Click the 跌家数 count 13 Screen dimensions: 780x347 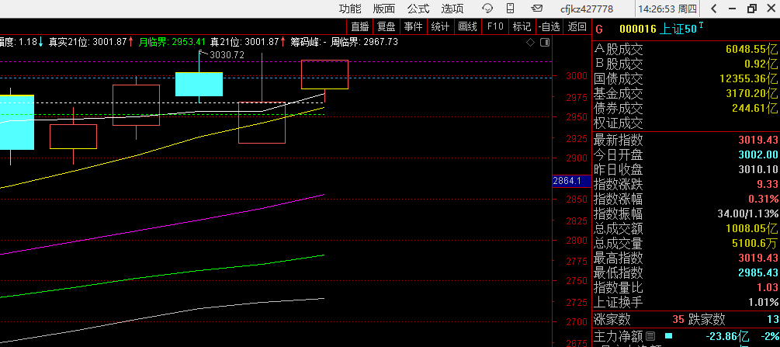click(x=772, y=319)
